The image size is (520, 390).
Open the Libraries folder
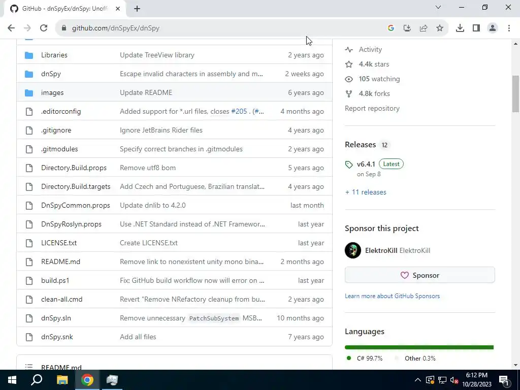(54, 55)
